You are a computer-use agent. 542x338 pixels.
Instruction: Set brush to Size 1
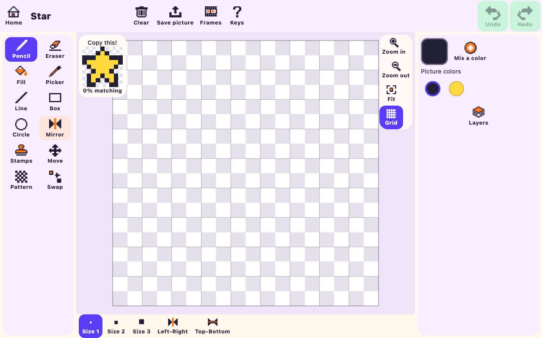click(91, 326)
